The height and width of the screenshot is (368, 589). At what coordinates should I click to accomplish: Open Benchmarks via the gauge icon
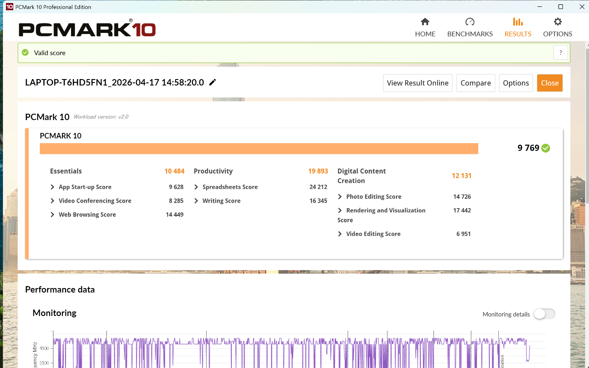[470, 22]
